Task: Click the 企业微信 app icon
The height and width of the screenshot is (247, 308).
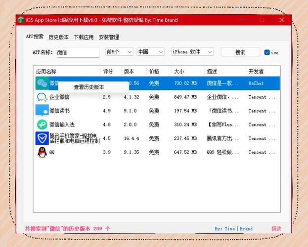Action: click(x=42, y=97)
